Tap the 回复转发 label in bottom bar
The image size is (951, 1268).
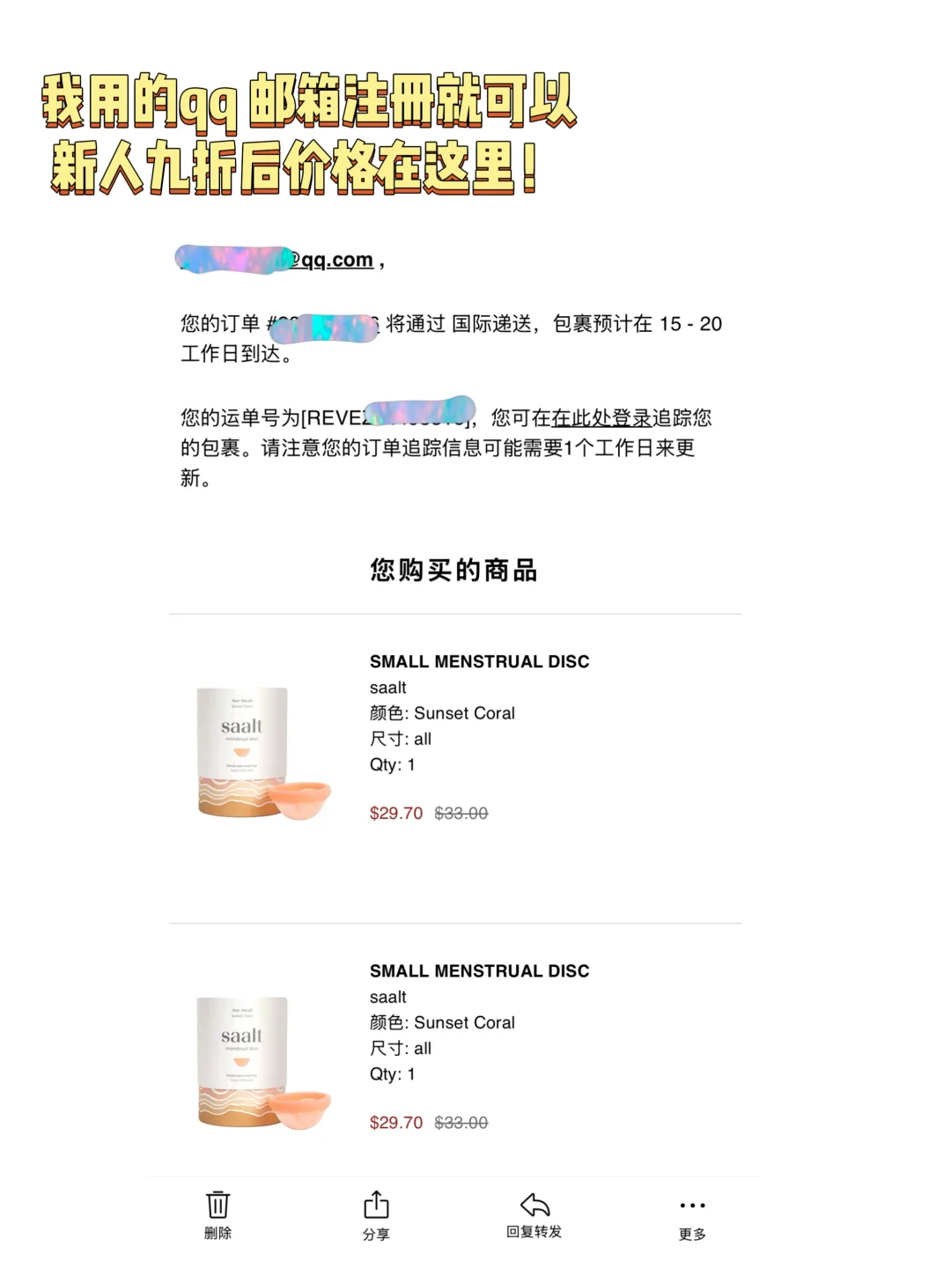(x=534, y=1231)
